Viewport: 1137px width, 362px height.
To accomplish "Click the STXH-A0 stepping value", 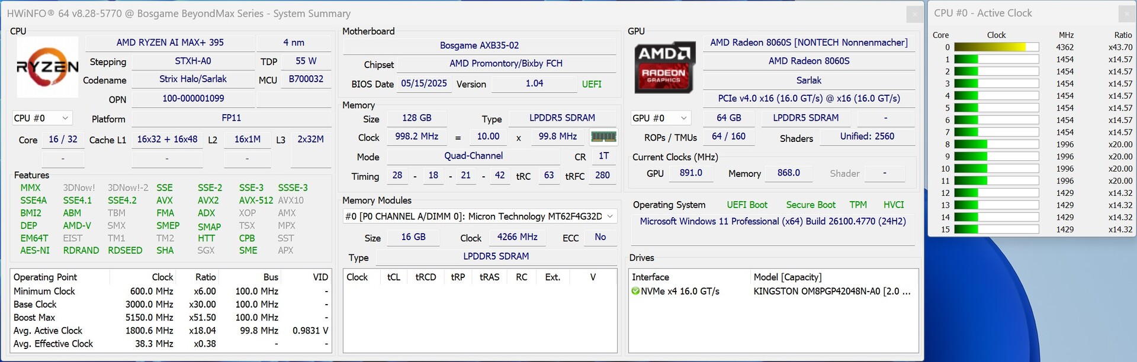I will coord(193,61).
